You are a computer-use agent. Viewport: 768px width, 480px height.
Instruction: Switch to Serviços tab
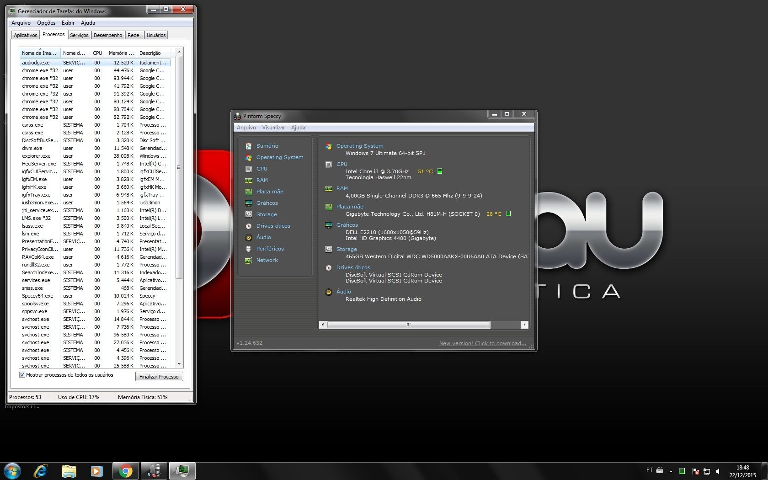[79, 35]
